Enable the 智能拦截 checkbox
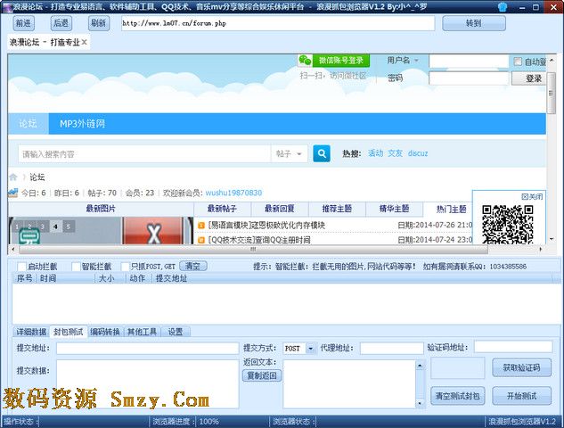This screenshot has width=564, height=428. pyautogui.click(x=76, y=267)
